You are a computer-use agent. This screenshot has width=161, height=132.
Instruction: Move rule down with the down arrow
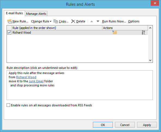coord(98,21)
